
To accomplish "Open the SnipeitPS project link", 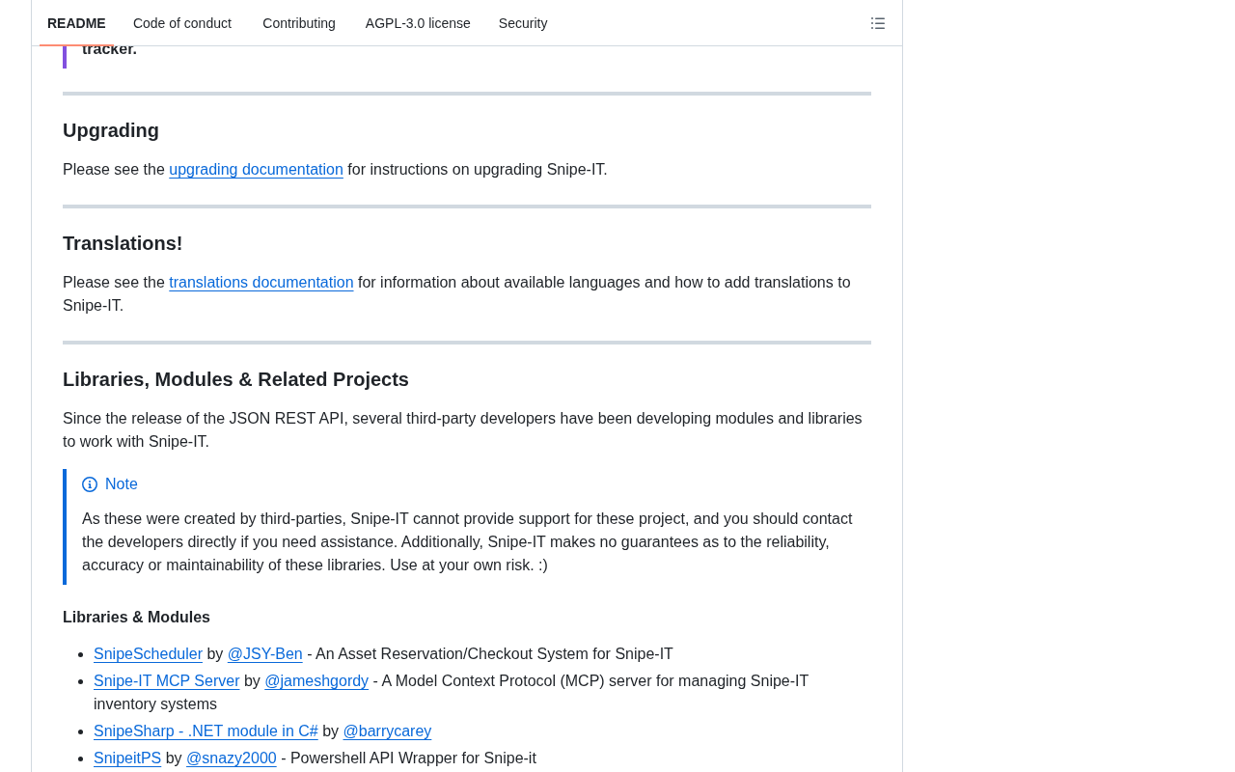I will 127,758.
